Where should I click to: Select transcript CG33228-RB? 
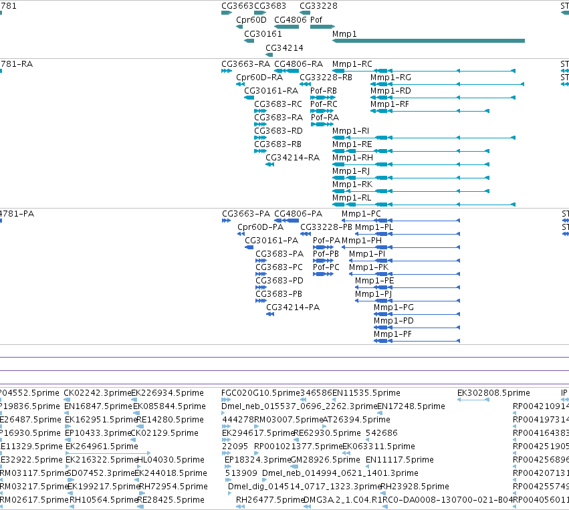pos(326,78)
